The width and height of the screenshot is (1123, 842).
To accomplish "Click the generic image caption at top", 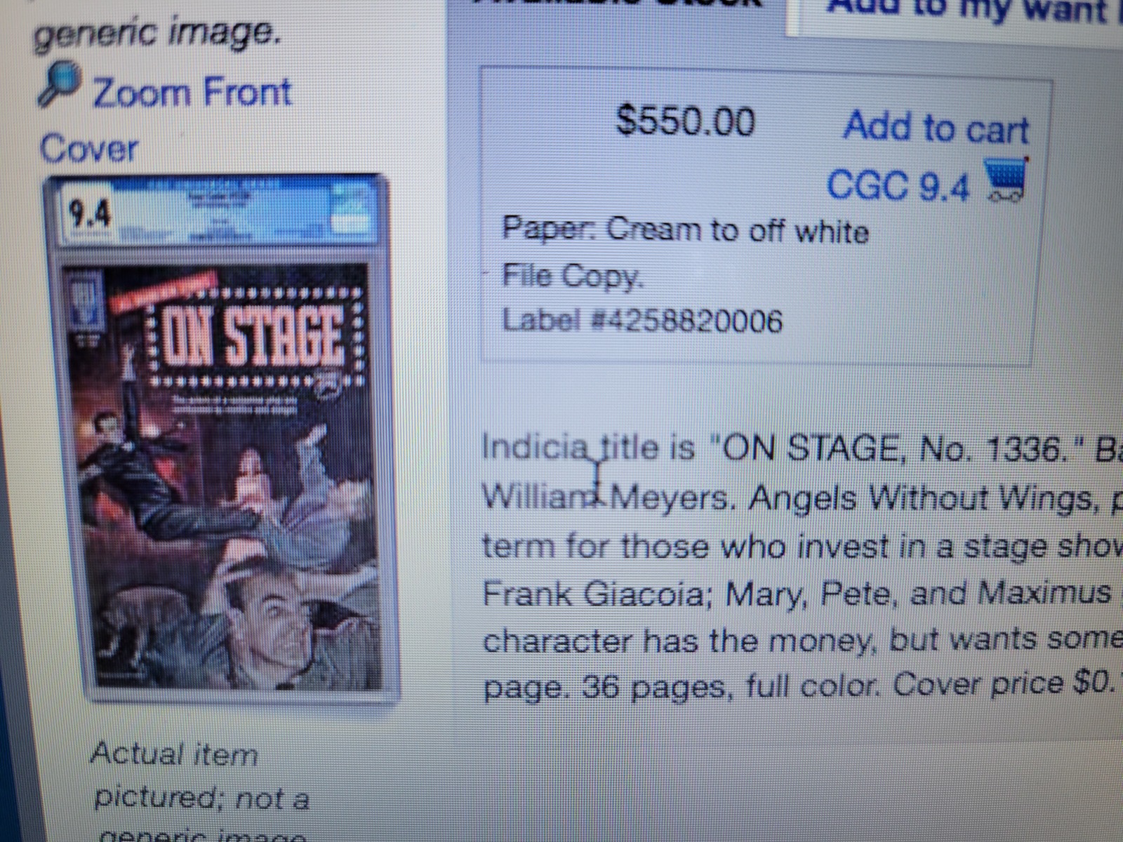I will tap(157, 33).
